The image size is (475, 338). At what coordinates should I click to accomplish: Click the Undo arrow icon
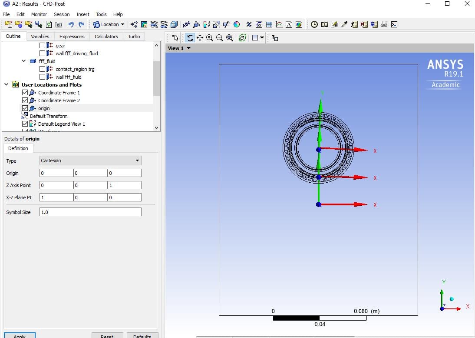[x=71, y=24]
